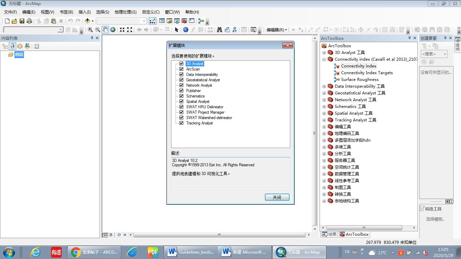Open a map file with folder icon

[14, 21]
